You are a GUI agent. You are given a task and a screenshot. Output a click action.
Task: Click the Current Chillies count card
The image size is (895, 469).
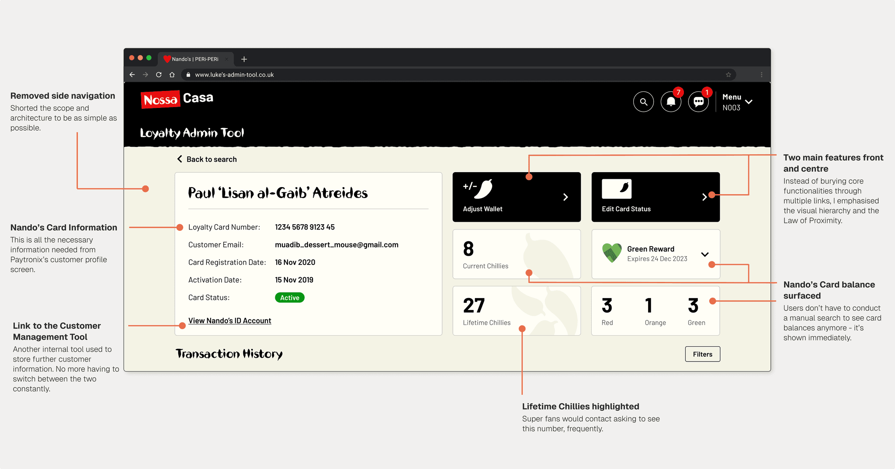517,254
